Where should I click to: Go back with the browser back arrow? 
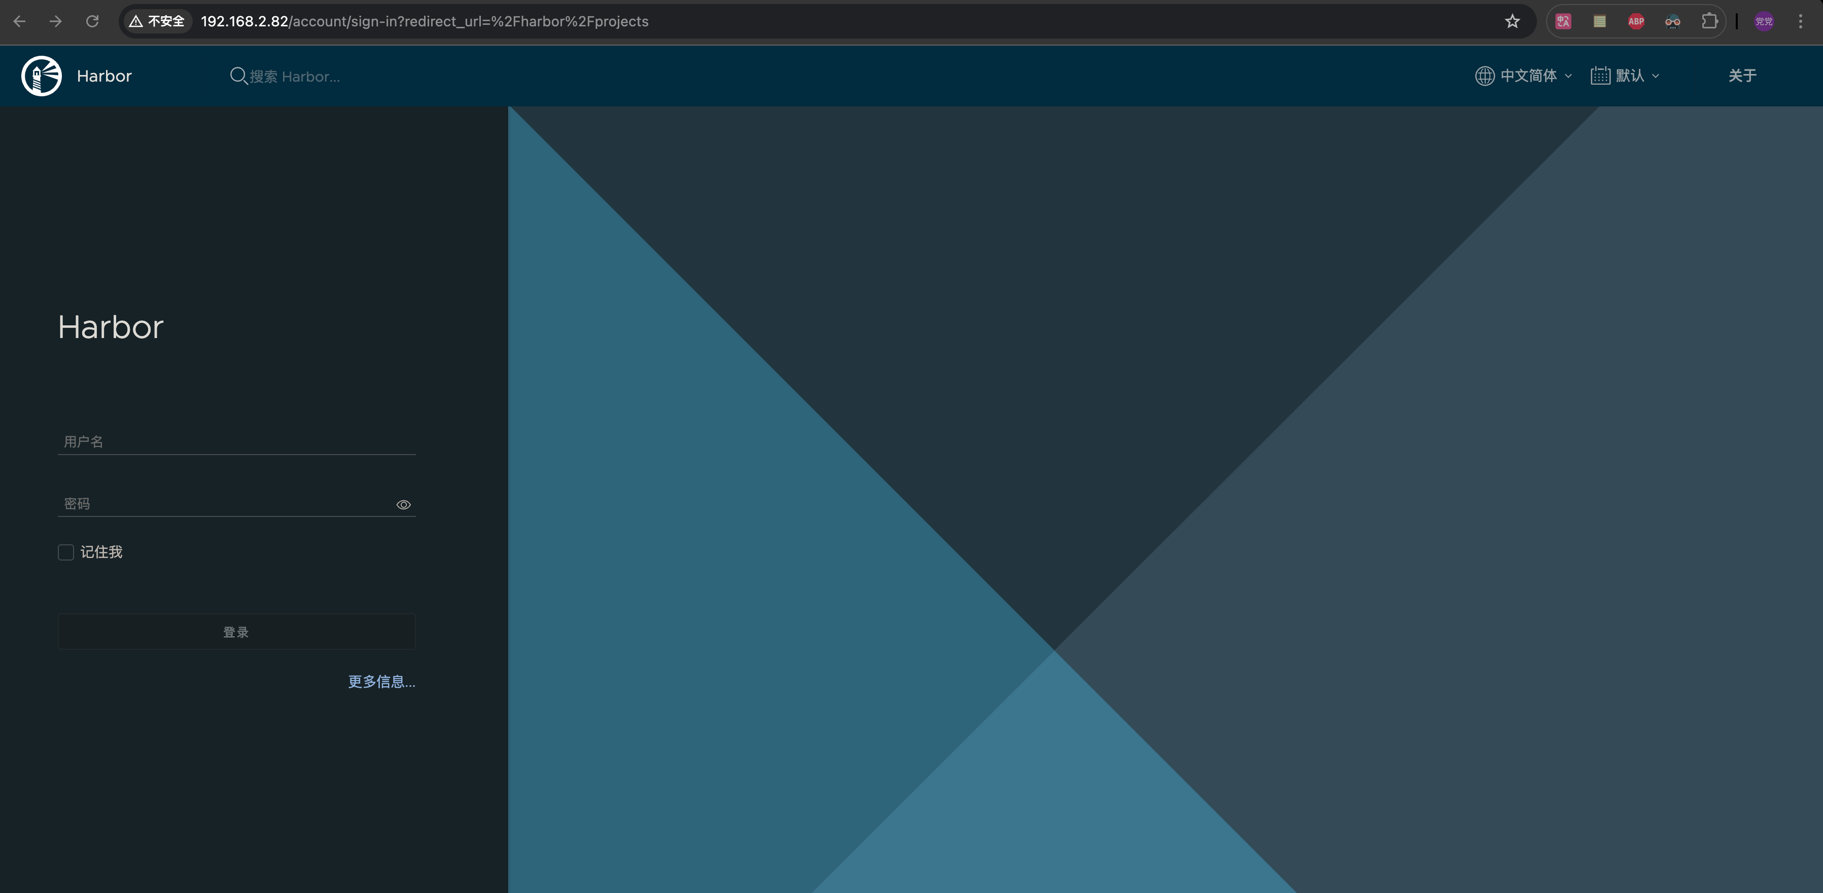(20, 21)
